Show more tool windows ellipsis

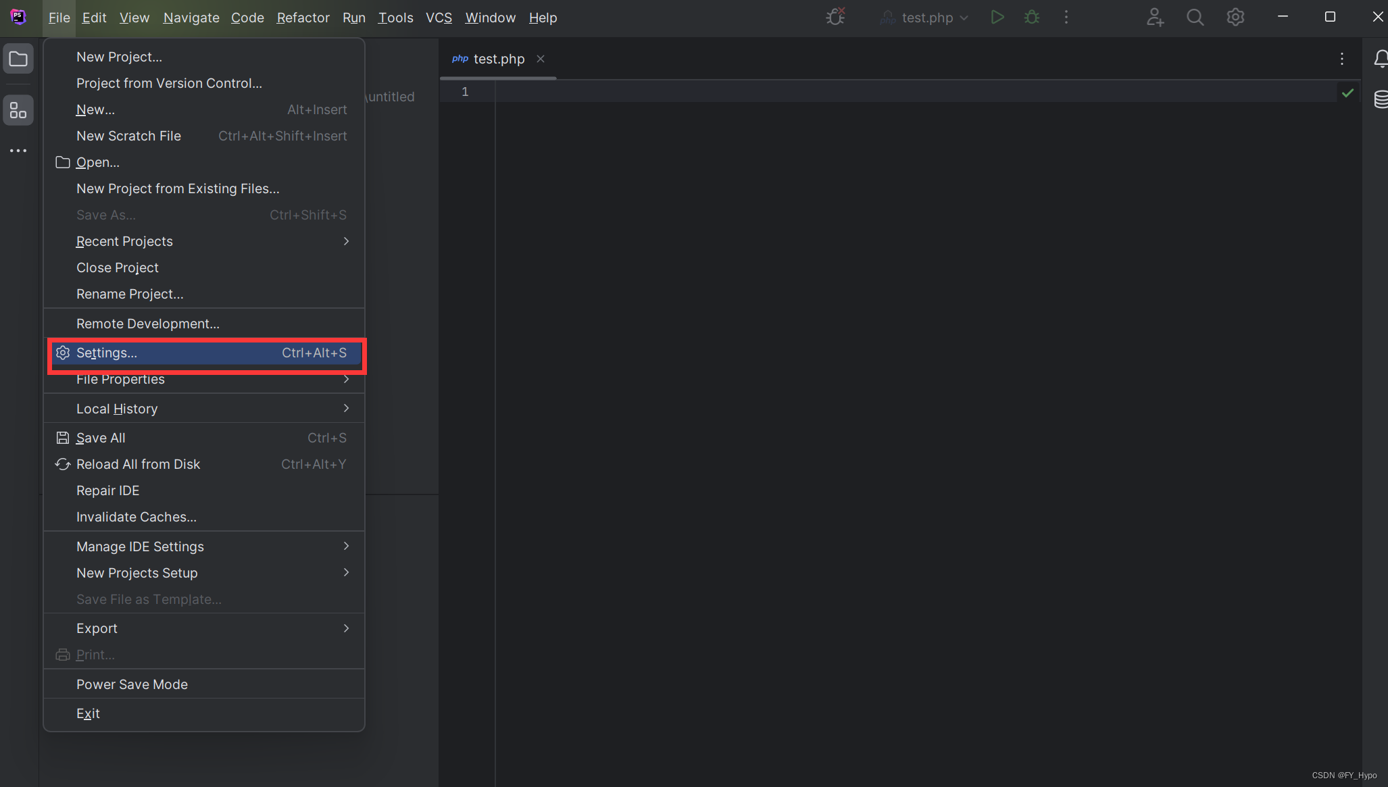tap(18, 151)
